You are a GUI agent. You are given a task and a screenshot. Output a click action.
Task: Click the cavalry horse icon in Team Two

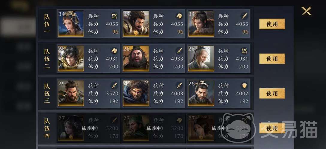114,51
